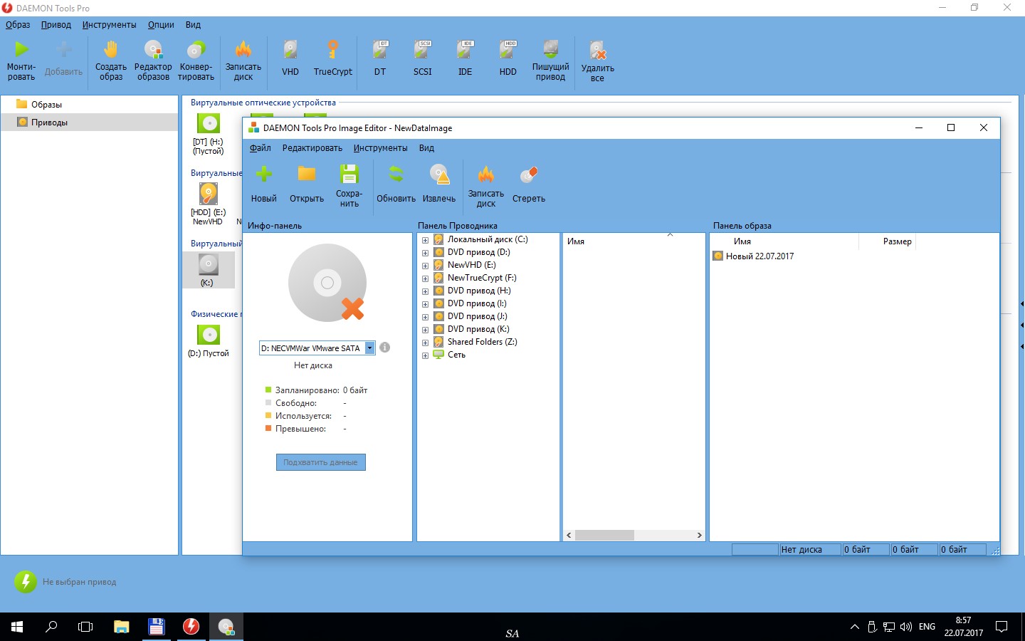Viewport: 1025px width, 641px height.
Task: Click the Монтировать (Mount) toolbar icon
Action: click(x=21, y=60)
